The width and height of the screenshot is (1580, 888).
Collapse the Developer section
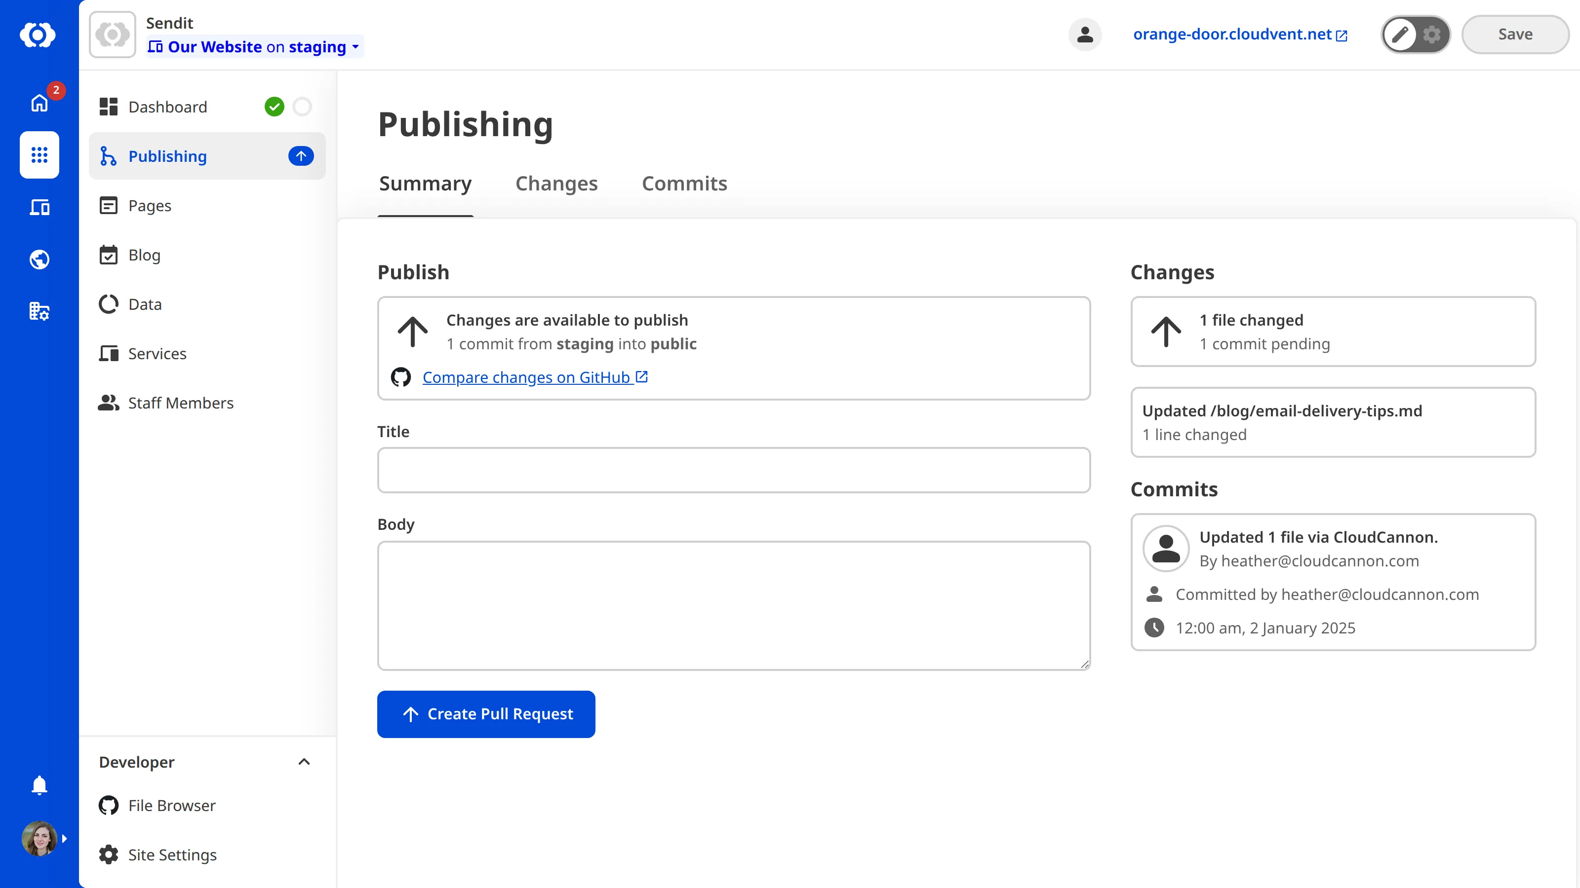304,762
